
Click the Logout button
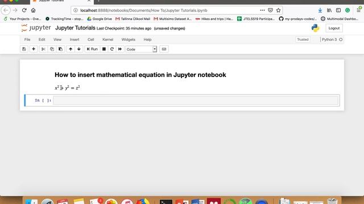[334, 28]
